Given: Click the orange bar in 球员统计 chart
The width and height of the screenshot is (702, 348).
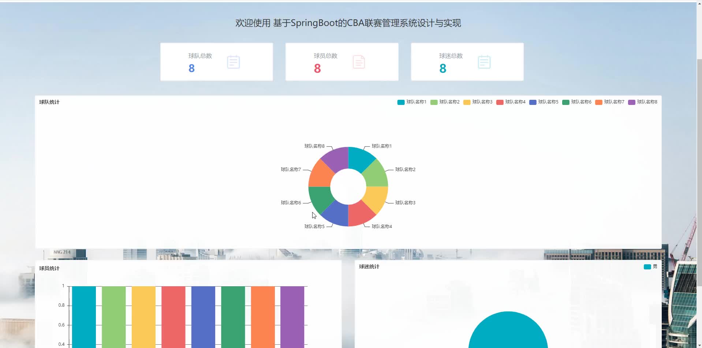Looking at the screenshot, I should tap(263, 317).
